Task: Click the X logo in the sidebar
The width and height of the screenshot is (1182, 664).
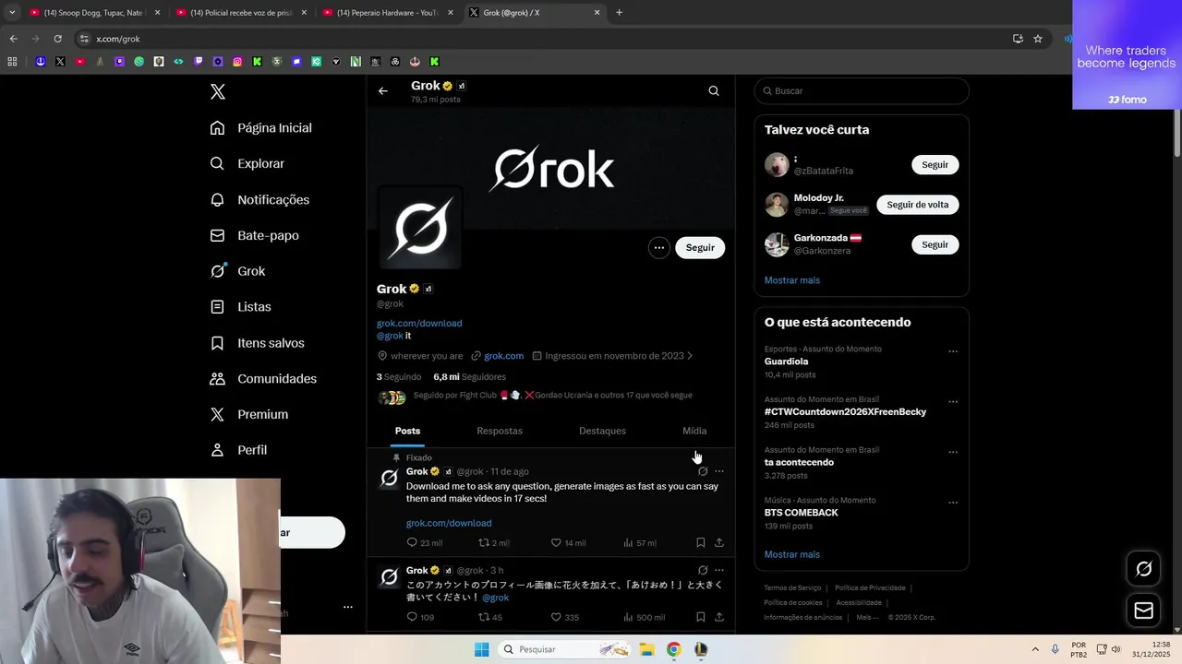Action: coord(218,91)
